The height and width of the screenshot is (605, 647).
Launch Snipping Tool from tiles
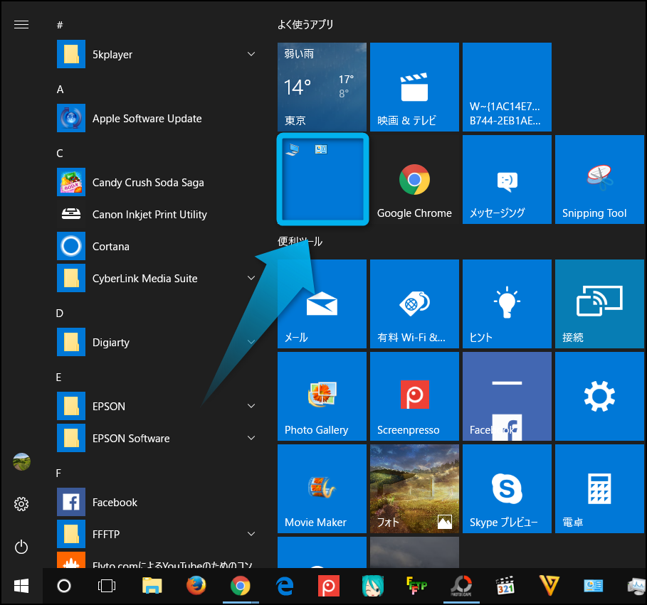599,180
